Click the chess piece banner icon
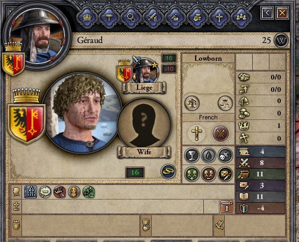 point(227,207)
